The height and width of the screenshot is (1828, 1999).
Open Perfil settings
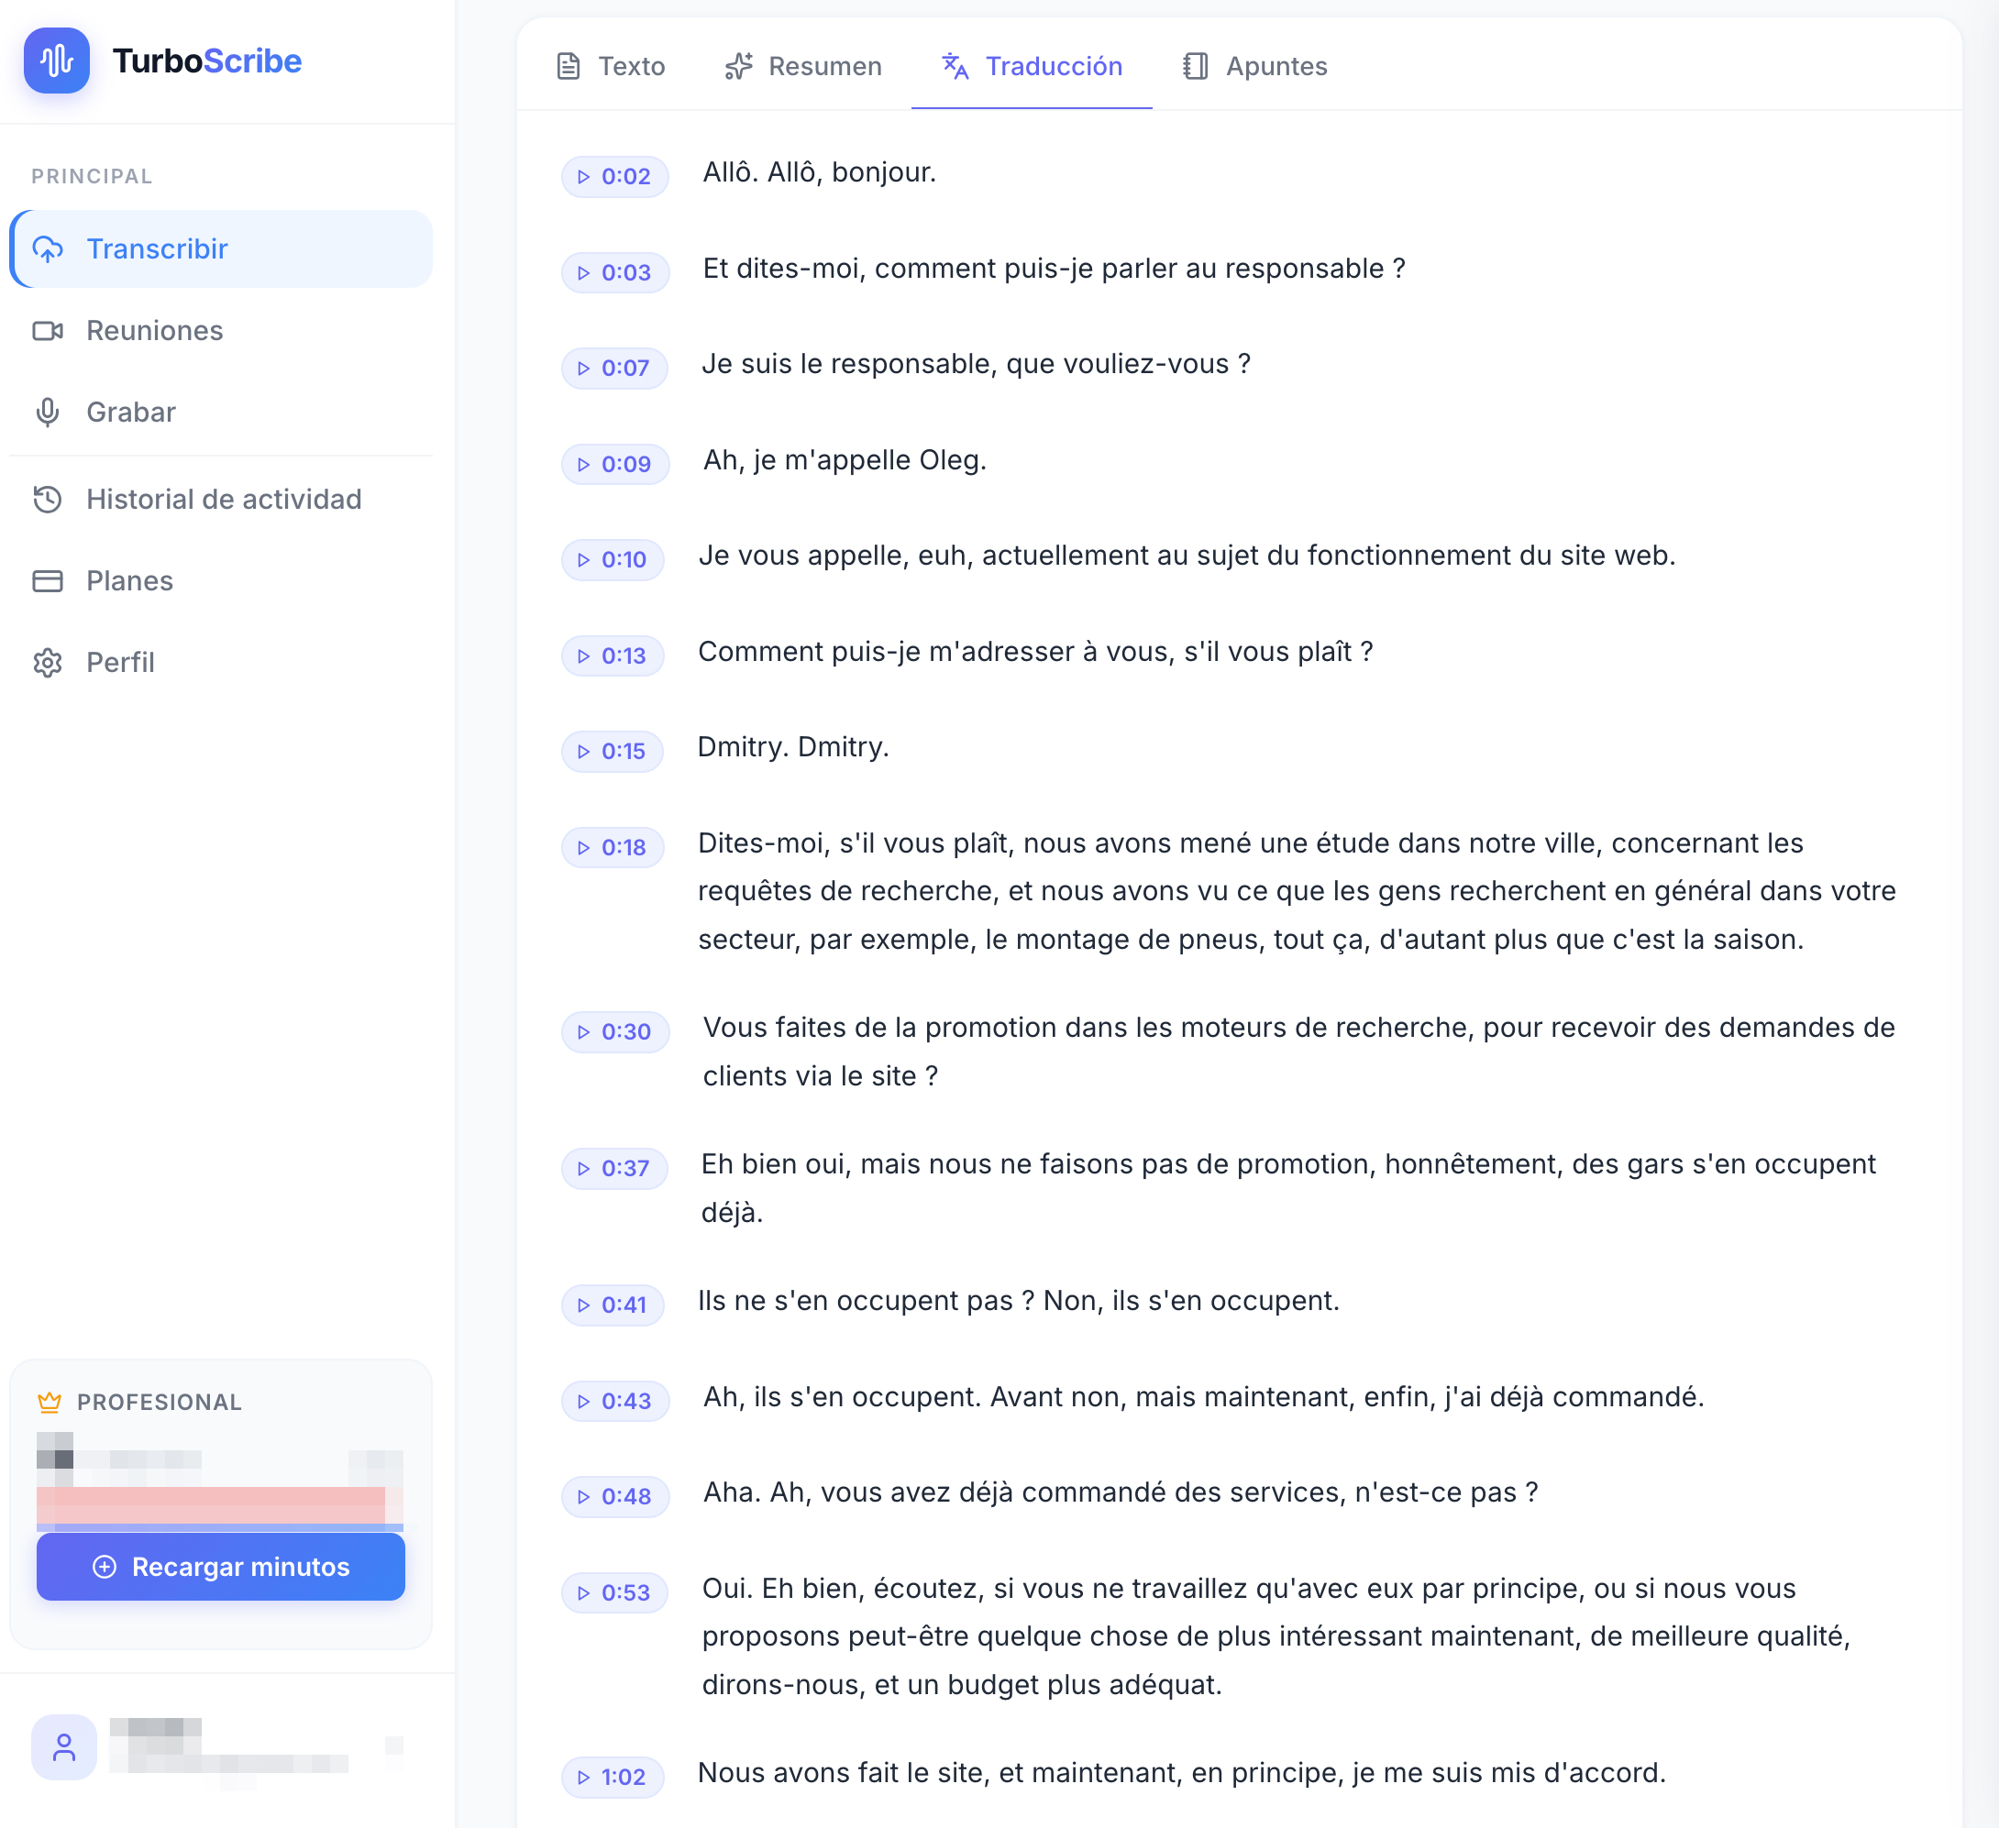pos(221,661)
